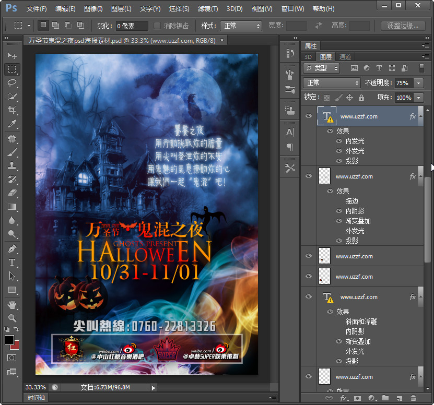Image resolution: width=434 pixels, height=405 pixels.
Task: Open the style (样式) dropdown
Action: 241,26
